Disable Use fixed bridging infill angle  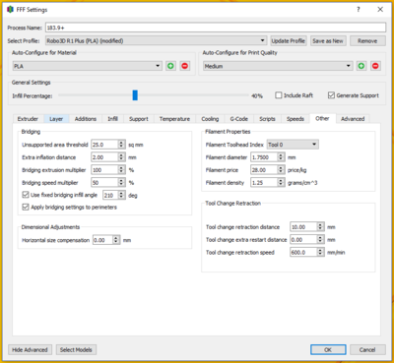26,195
